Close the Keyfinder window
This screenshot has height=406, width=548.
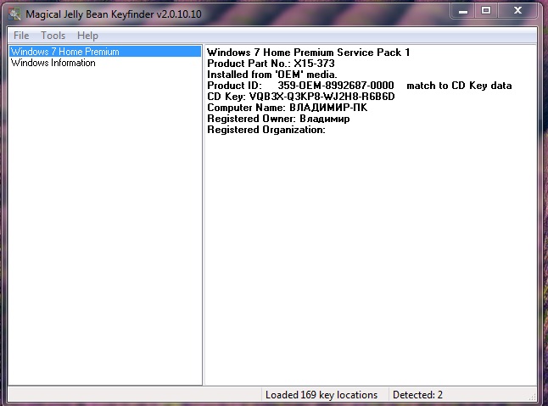(x=517, y=10)
